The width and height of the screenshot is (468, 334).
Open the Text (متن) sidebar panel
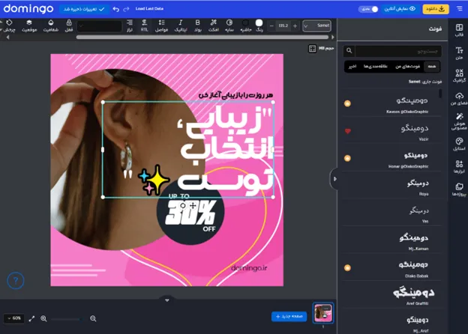[458, 52]
